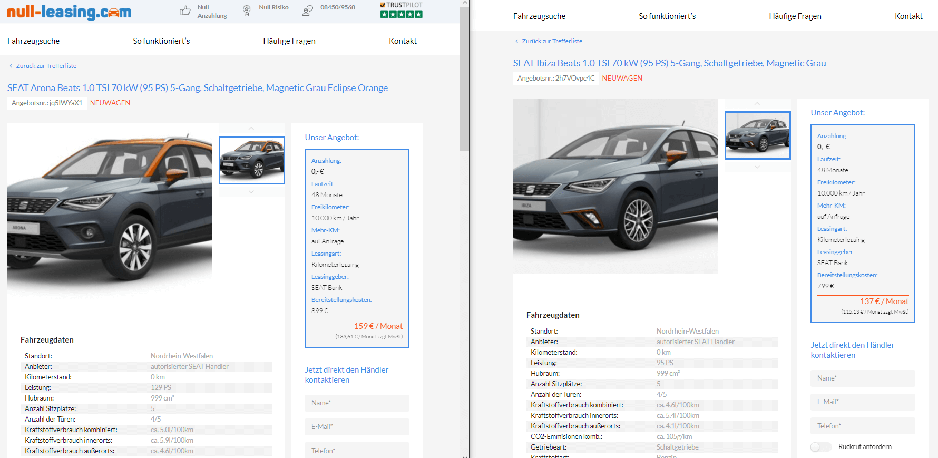The width and height of the screenshot is (938, 458).
Task: Focus the Name field in left window
Action: [x=357, y=403]
